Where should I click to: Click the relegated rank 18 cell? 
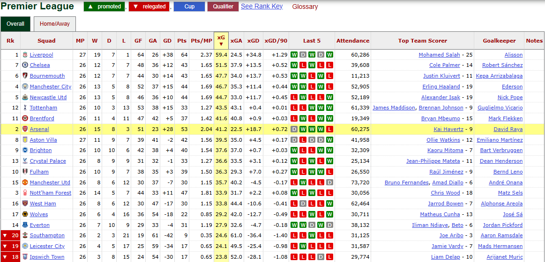pyautogui.click(x=10, y=257)
